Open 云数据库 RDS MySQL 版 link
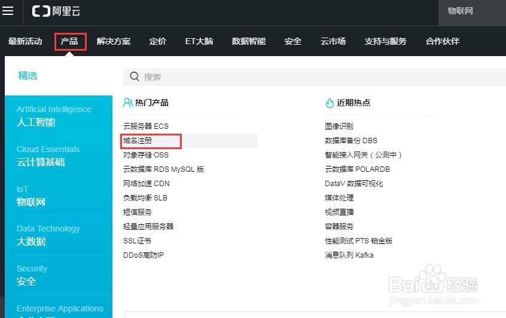This screenshot has width=506, height=318. [164, 169]
